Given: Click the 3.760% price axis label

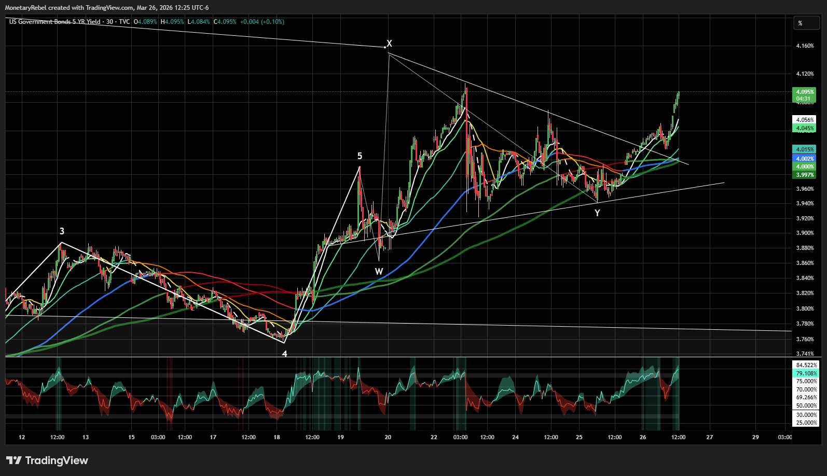Looking at the screenshot, I should tap(805, 339).
